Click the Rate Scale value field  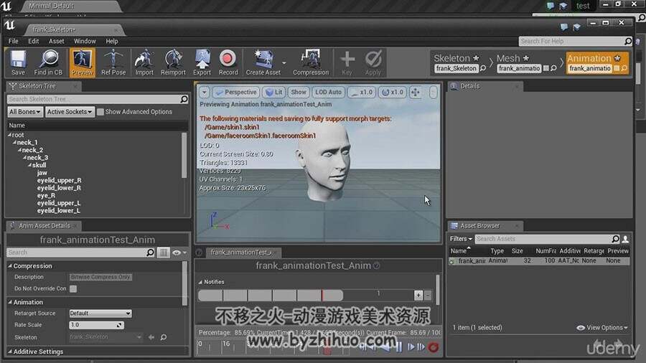[x=96, y=325]
